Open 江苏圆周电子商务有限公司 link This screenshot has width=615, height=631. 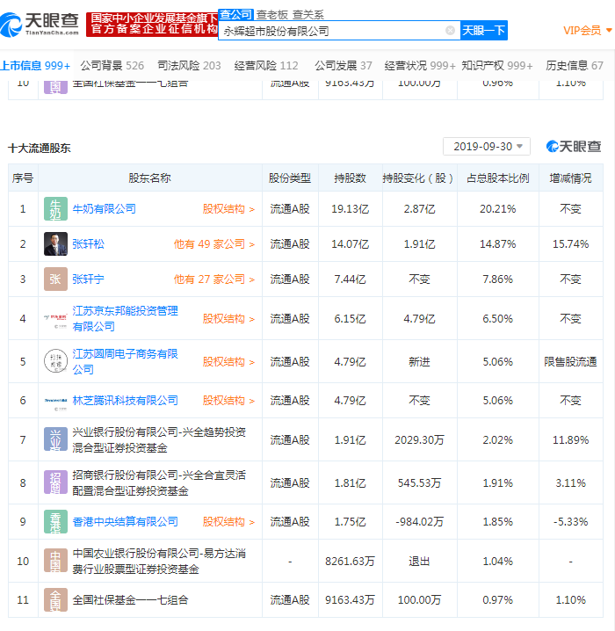pos(125,361)
